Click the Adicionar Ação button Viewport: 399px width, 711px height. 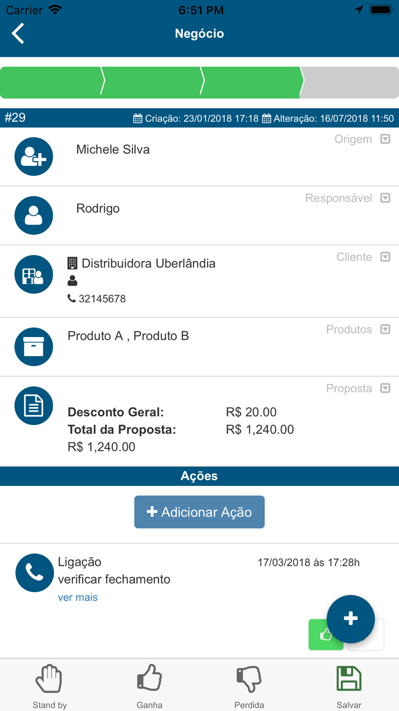(199, 512)
